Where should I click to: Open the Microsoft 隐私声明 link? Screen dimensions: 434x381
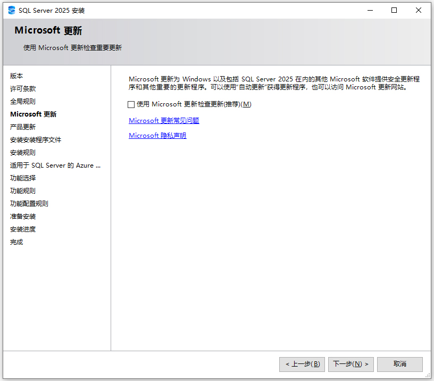pos(157,135)
